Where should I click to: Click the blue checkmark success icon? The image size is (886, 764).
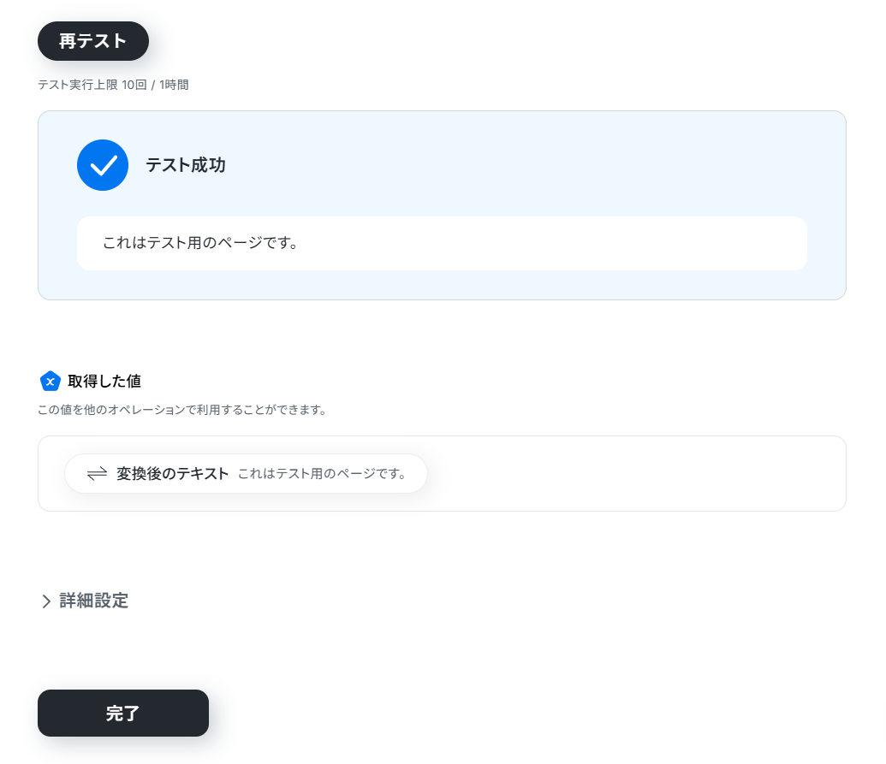[103, 165]
